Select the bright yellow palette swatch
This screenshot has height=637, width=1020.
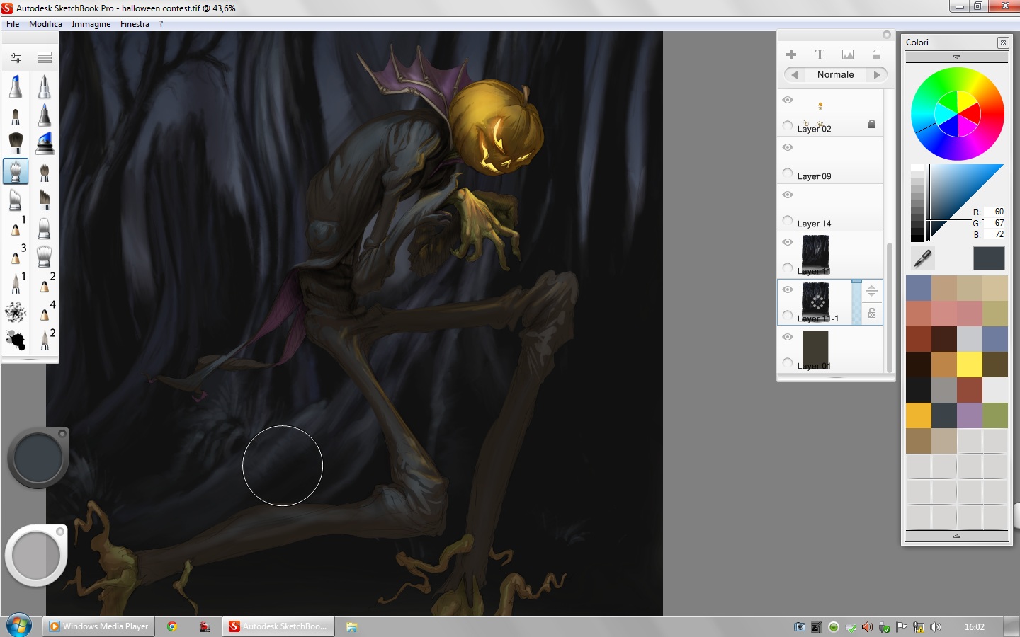(969, 364)
